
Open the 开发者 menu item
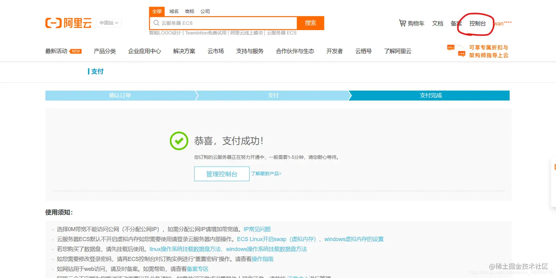[334, 51]
